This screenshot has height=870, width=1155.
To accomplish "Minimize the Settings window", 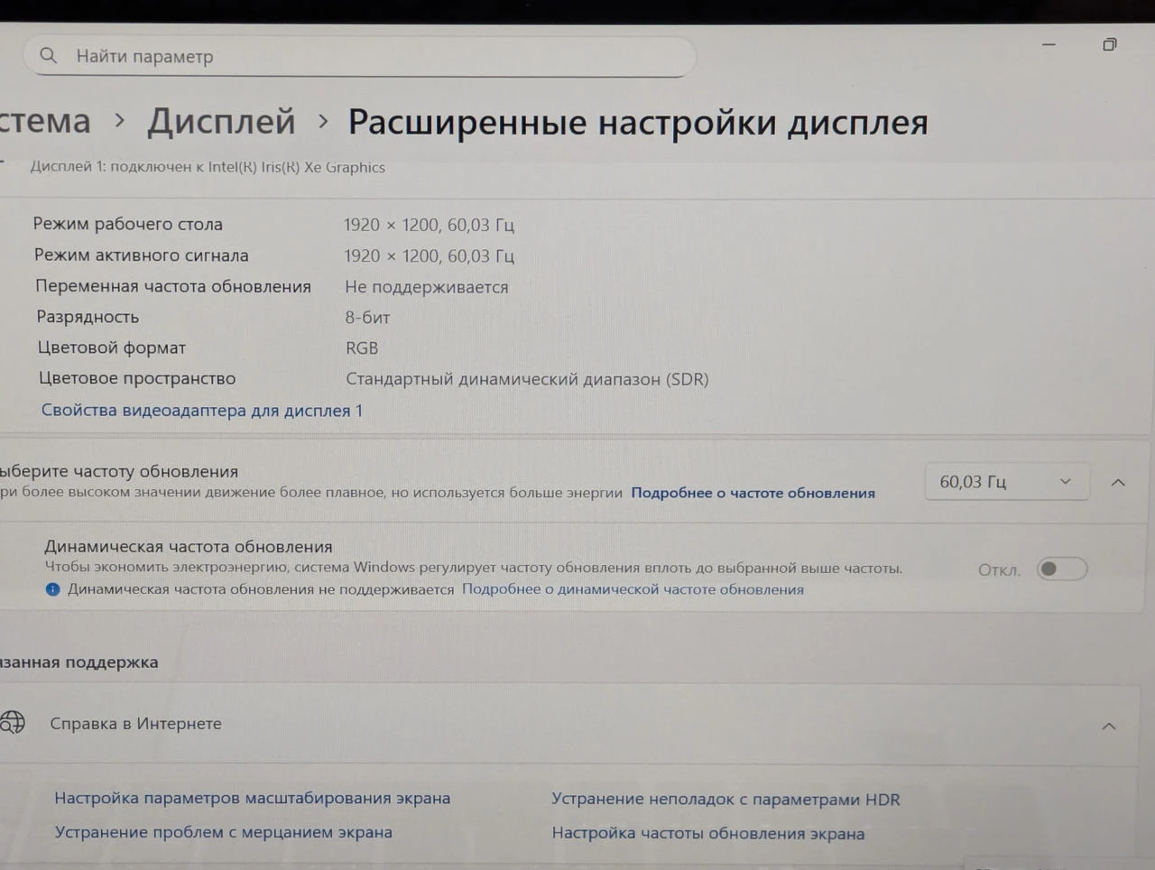I will click(1049, 44).
